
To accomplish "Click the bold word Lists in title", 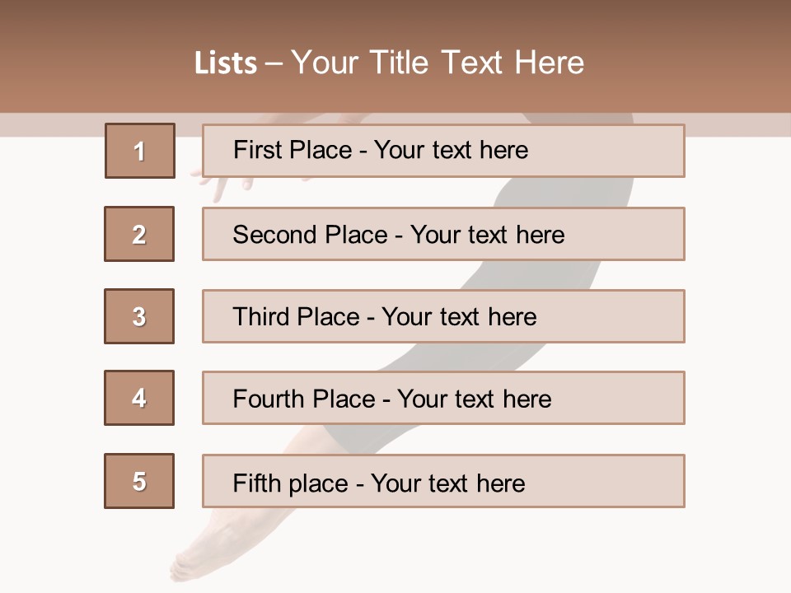I will click(226, 63).
